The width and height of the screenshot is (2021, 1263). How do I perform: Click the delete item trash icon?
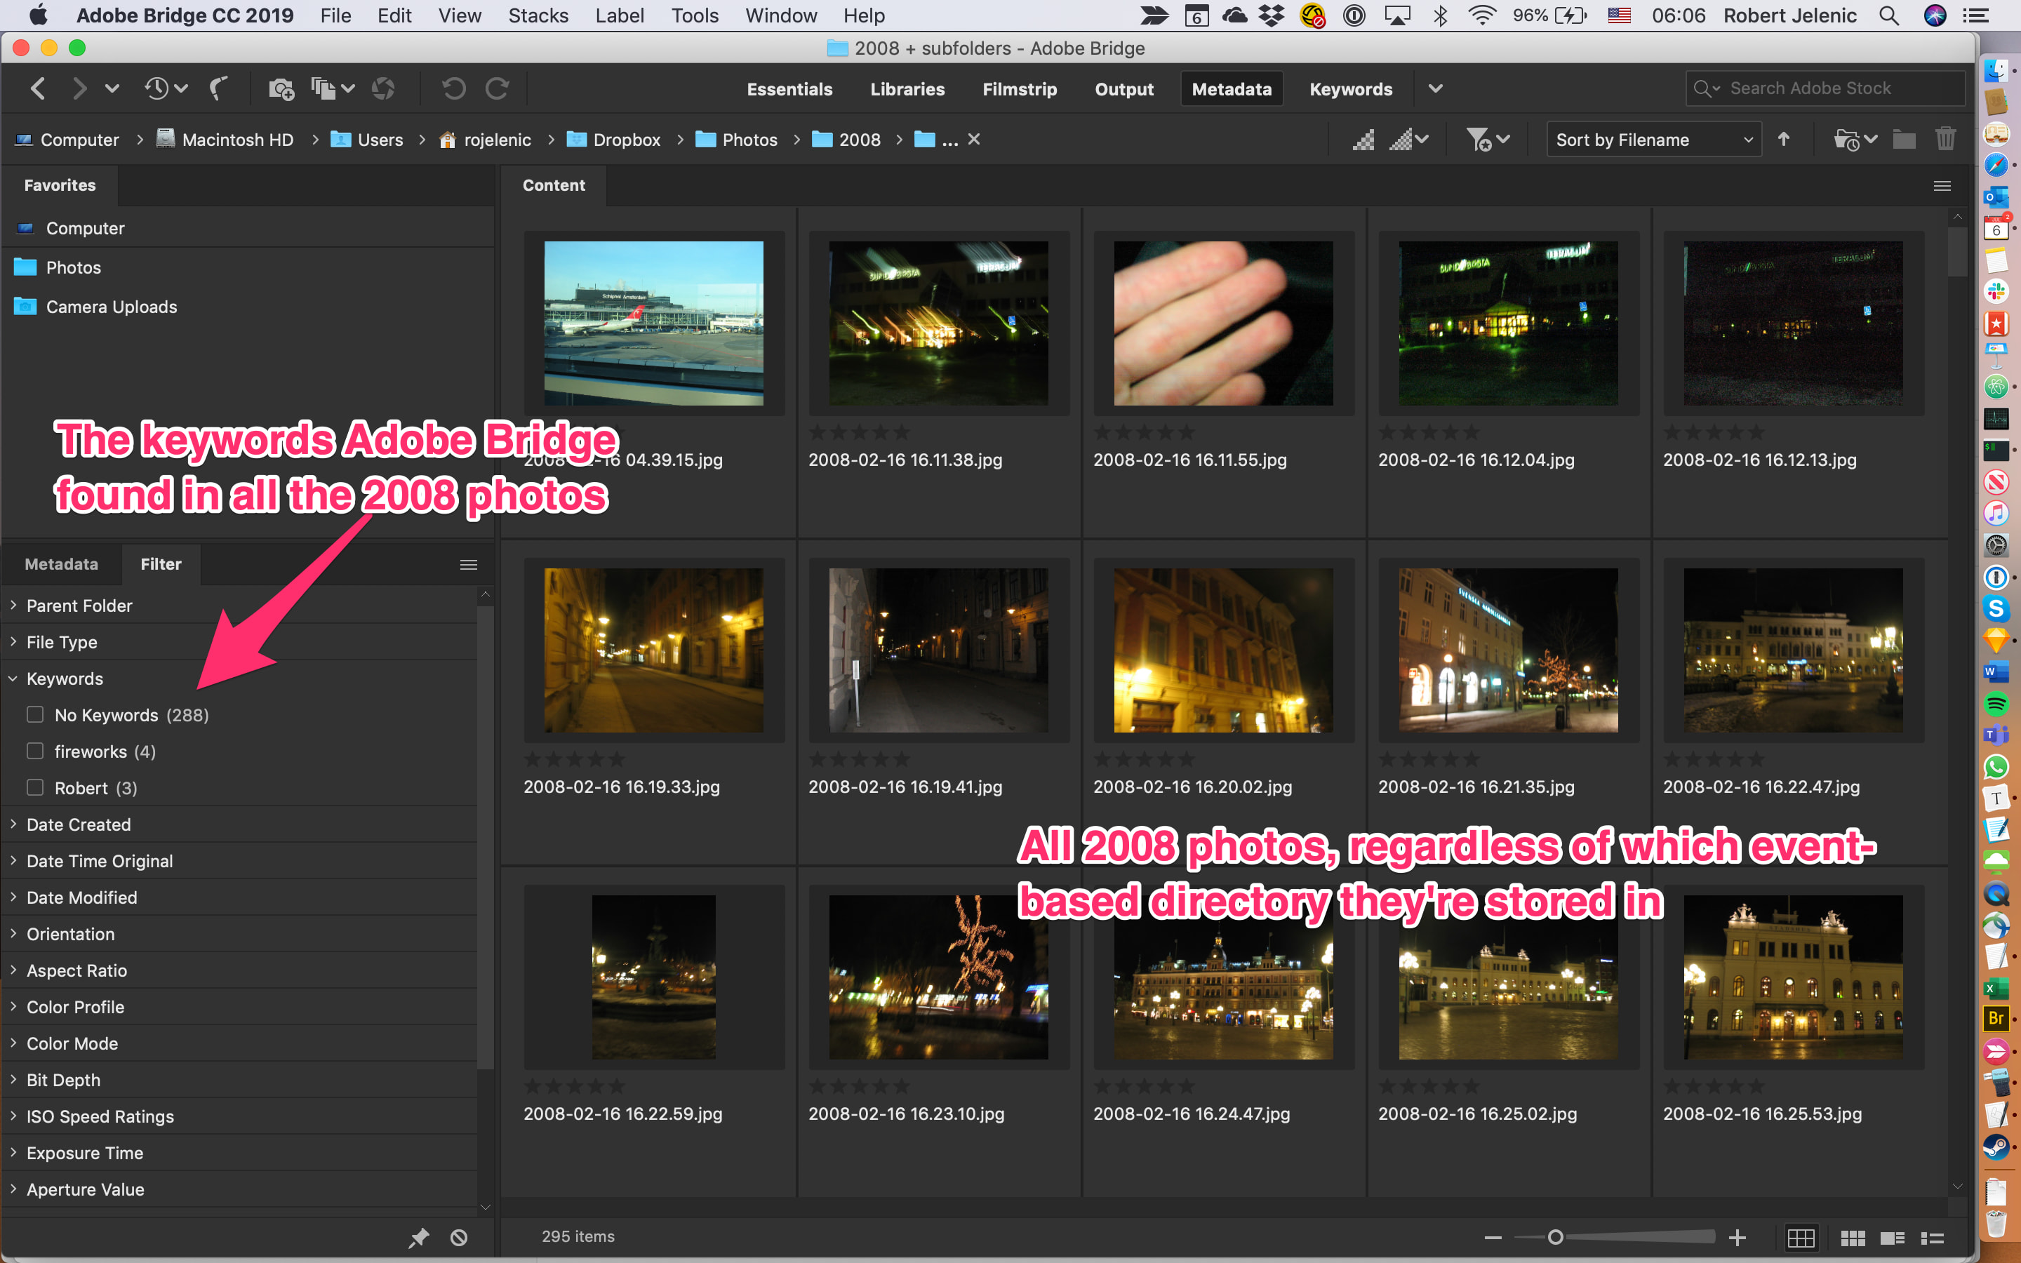click(1946, 139)
